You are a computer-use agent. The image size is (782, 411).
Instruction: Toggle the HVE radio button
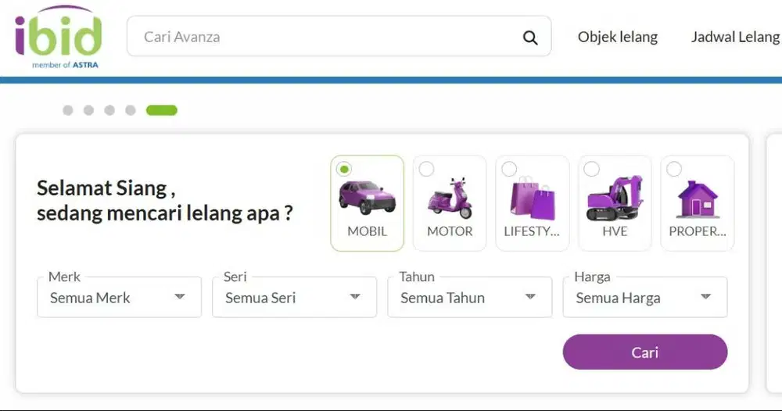coord(592,169)
